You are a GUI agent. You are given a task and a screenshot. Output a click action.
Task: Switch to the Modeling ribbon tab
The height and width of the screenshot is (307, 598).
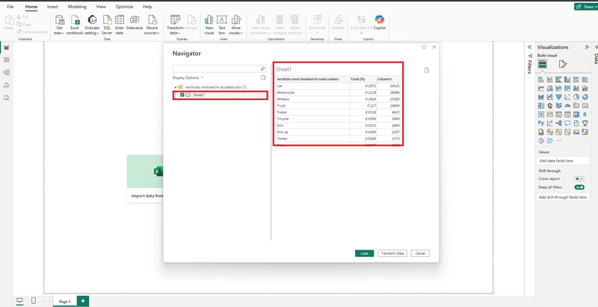[76, 6]
